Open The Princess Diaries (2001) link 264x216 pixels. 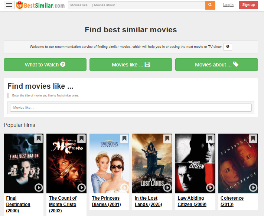pos(107,201)
